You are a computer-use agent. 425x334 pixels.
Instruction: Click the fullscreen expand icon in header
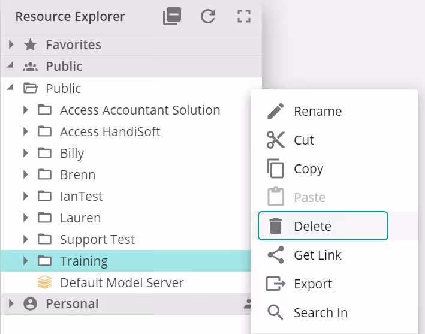(x=243, y=17)
